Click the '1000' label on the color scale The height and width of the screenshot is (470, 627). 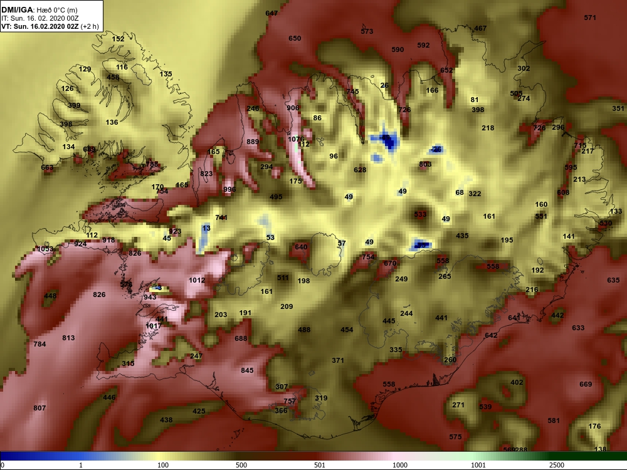pos(400,465)
